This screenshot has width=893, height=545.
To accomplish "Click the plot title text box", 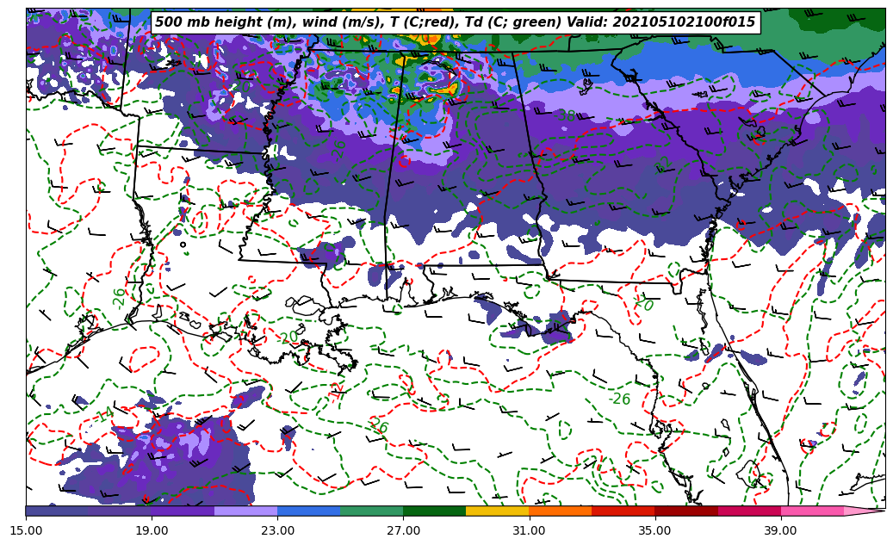I will 455,22.
